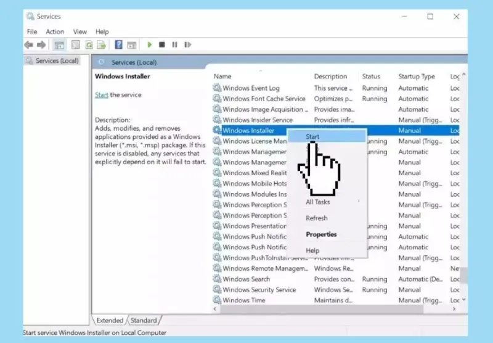Choose Help in the context menu
The height and width of the screenshot is (343, 493).
(x=327, y=250)
